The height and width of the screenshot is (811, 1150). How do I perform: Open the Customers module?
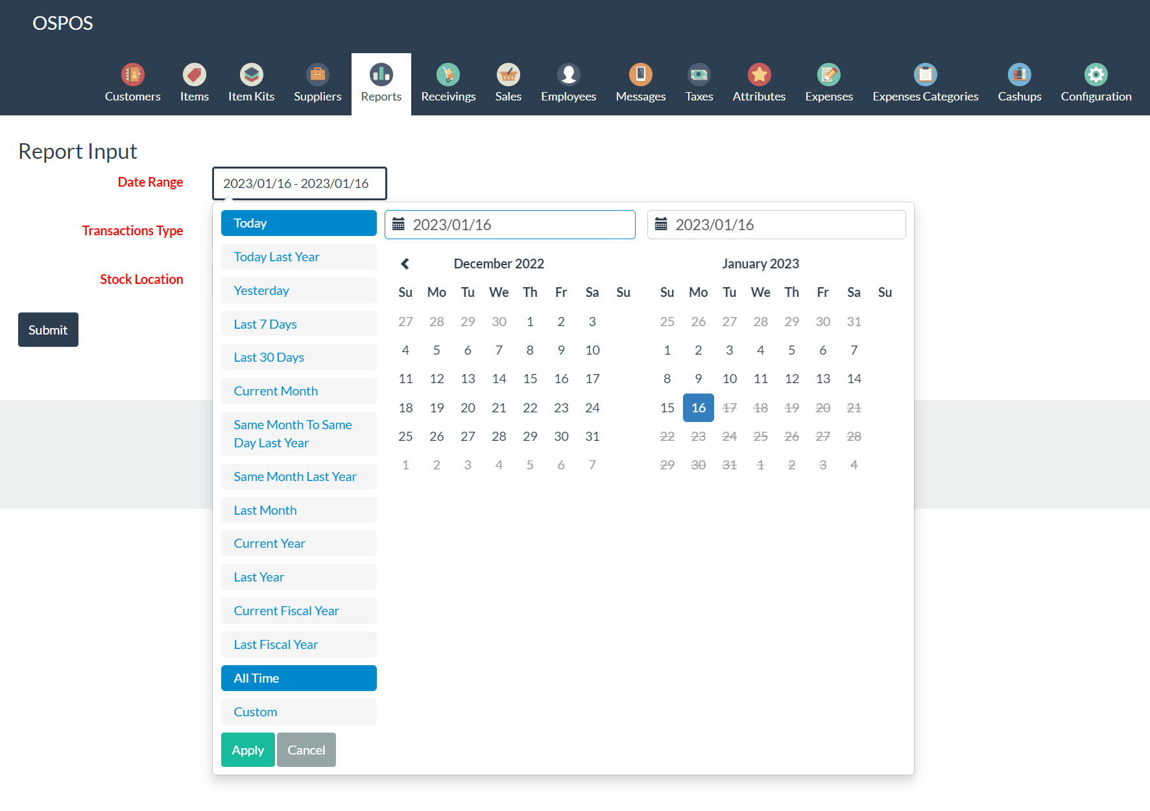[132, 83]
